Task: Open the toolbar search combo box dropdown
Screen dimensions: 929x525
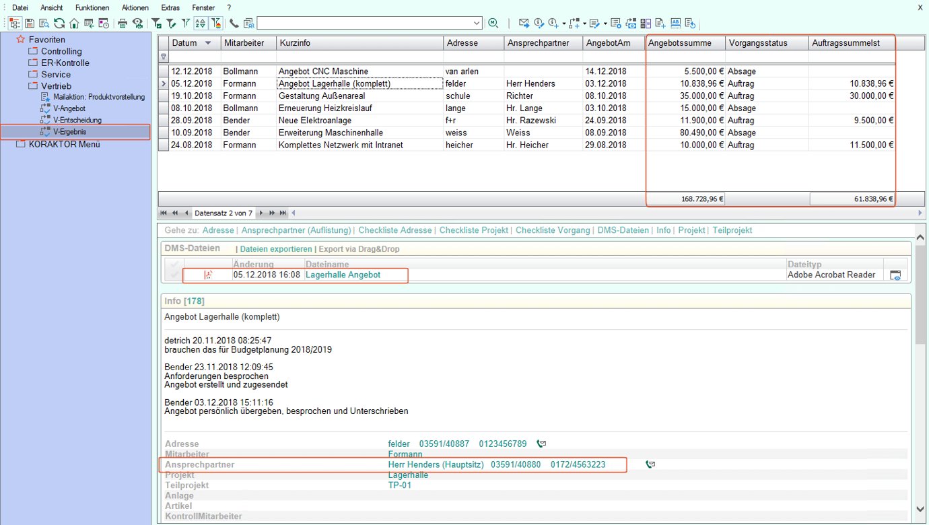Action: pyautogui.click(x=477, y=23)
